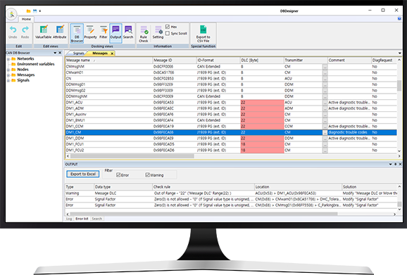
Task: Switch to the Messages tab
Action: point(100,53)
